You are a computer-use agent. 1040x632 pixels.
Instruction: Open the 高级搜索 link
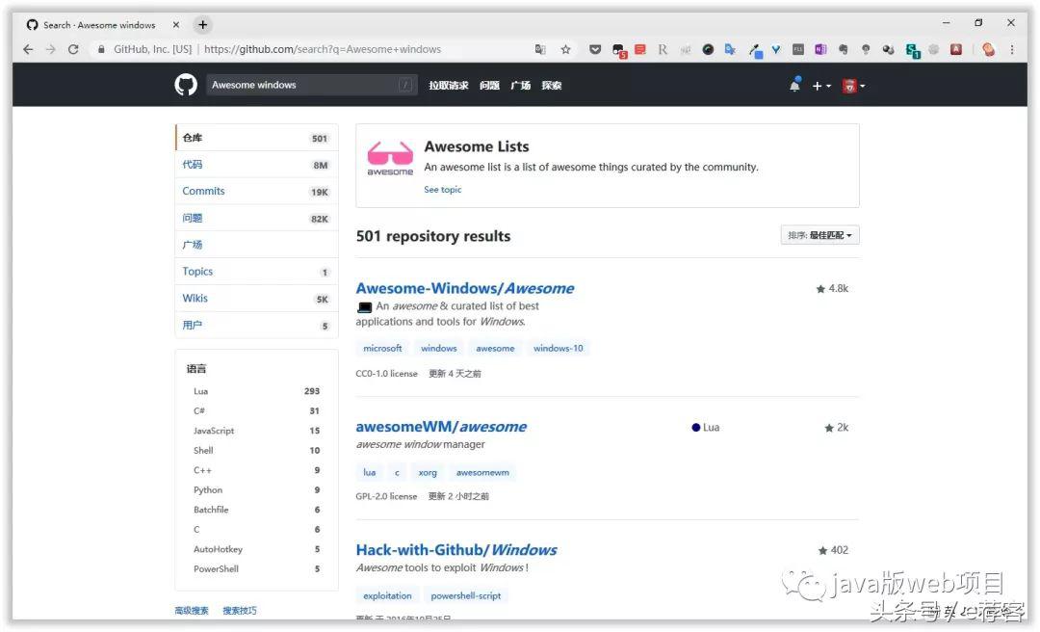click(192, 611)
